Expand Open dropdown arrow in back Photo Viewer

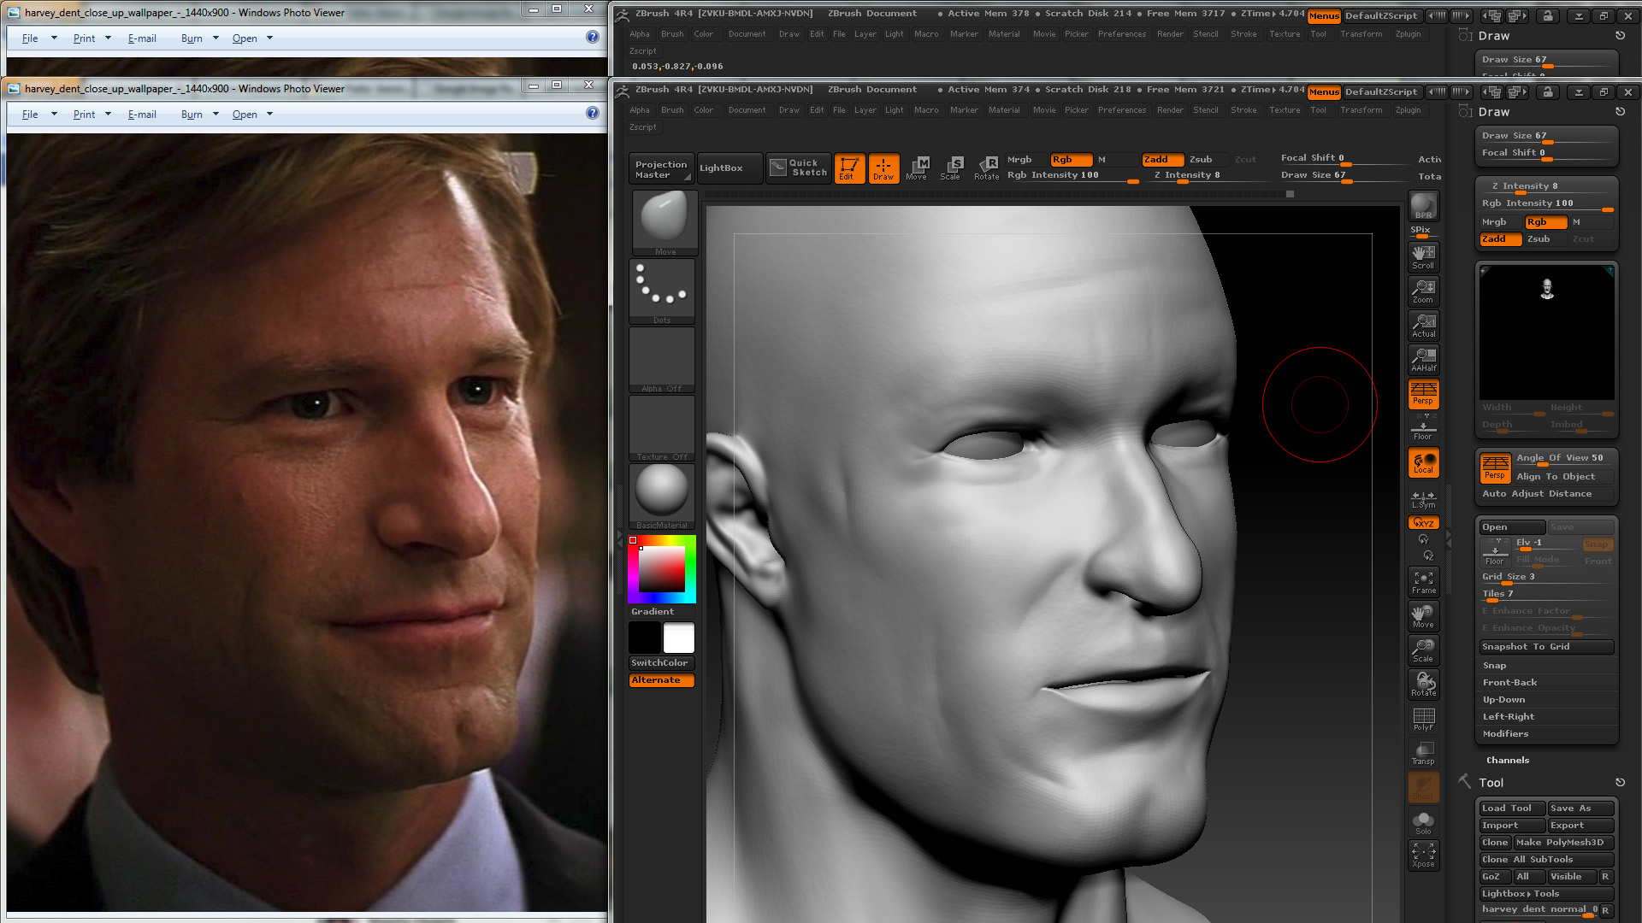tap(269, 38)
